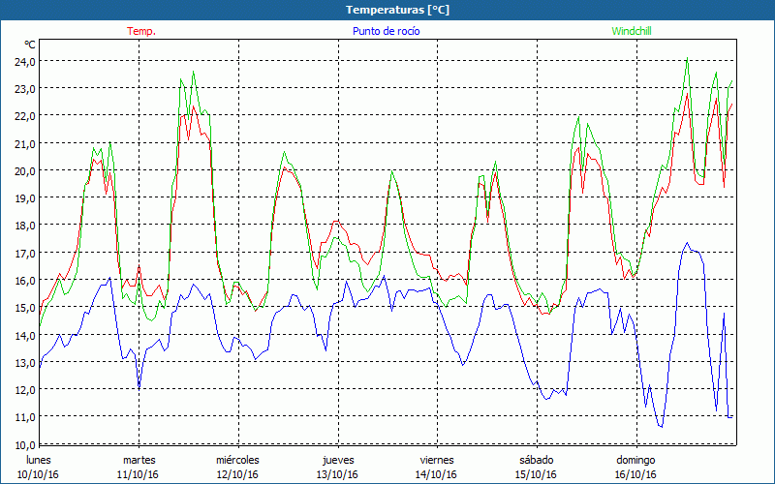Select the 20,0 y-axis value label

click(23, 170)
